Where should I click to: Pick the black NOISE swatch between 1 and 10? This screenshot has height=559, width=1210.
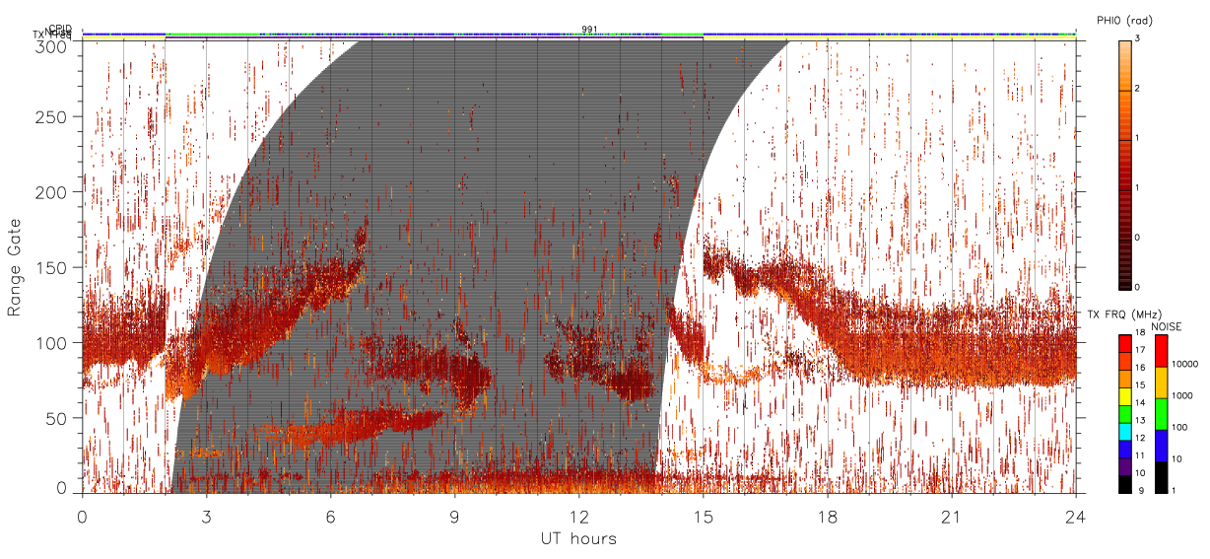1161,477
